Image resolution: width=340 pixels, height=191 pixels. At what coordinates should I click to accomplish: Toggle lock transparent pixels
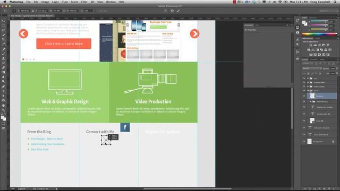point(308,73)
